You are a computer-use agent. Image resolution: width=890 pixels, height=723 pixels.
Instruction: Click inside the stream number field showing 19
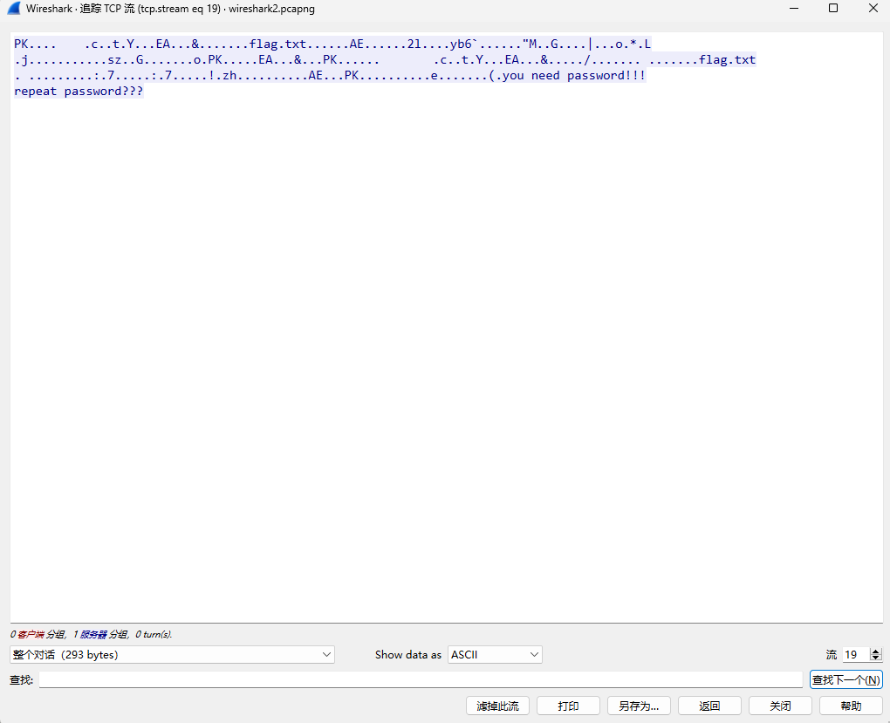click(x=854, y=655)
